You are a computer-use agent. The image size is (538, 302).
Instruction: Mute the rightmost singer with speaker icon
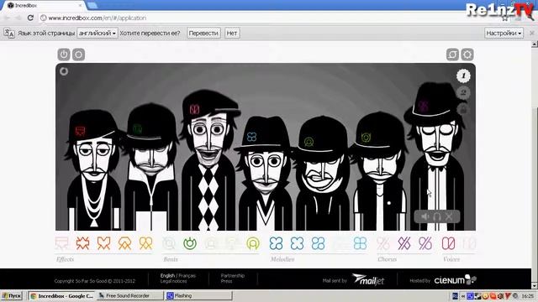(425, 216)
